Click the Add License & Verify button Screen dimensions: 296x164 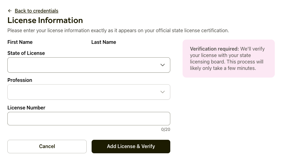[131, 147]
